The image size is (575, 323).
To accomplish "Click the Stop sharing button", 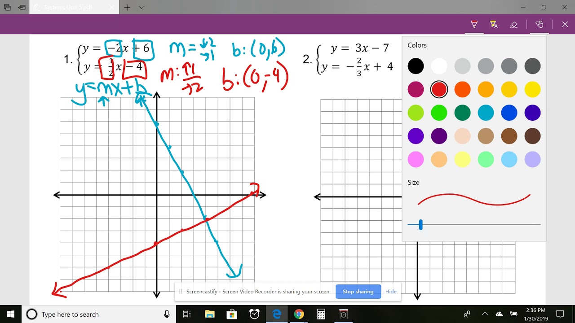I will point(358,292).
